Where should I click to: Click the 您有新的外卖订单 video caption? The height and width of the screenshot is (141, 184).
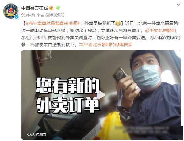[x=68, y=95]
